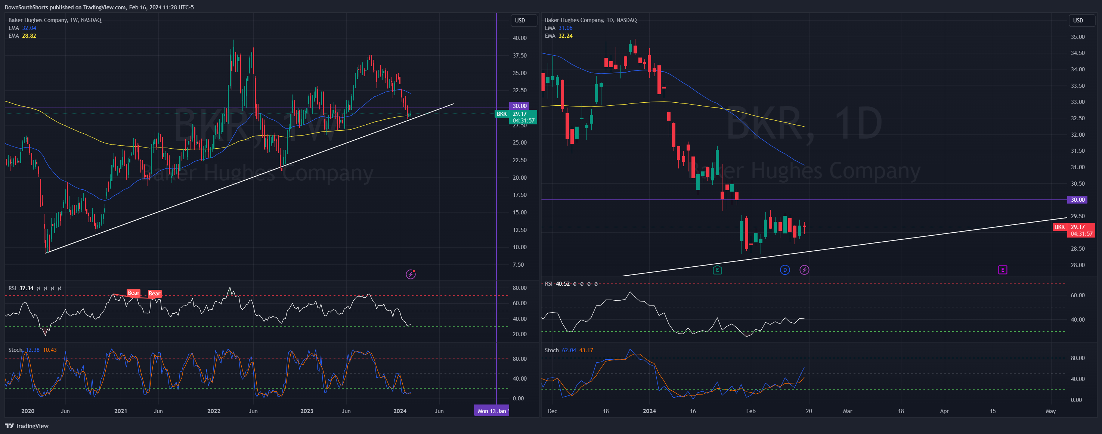The image size is (1102, 434).
Task: Click Baker Hughes Company, 1W, NASDAQ title
Action: tap(55, 20)
